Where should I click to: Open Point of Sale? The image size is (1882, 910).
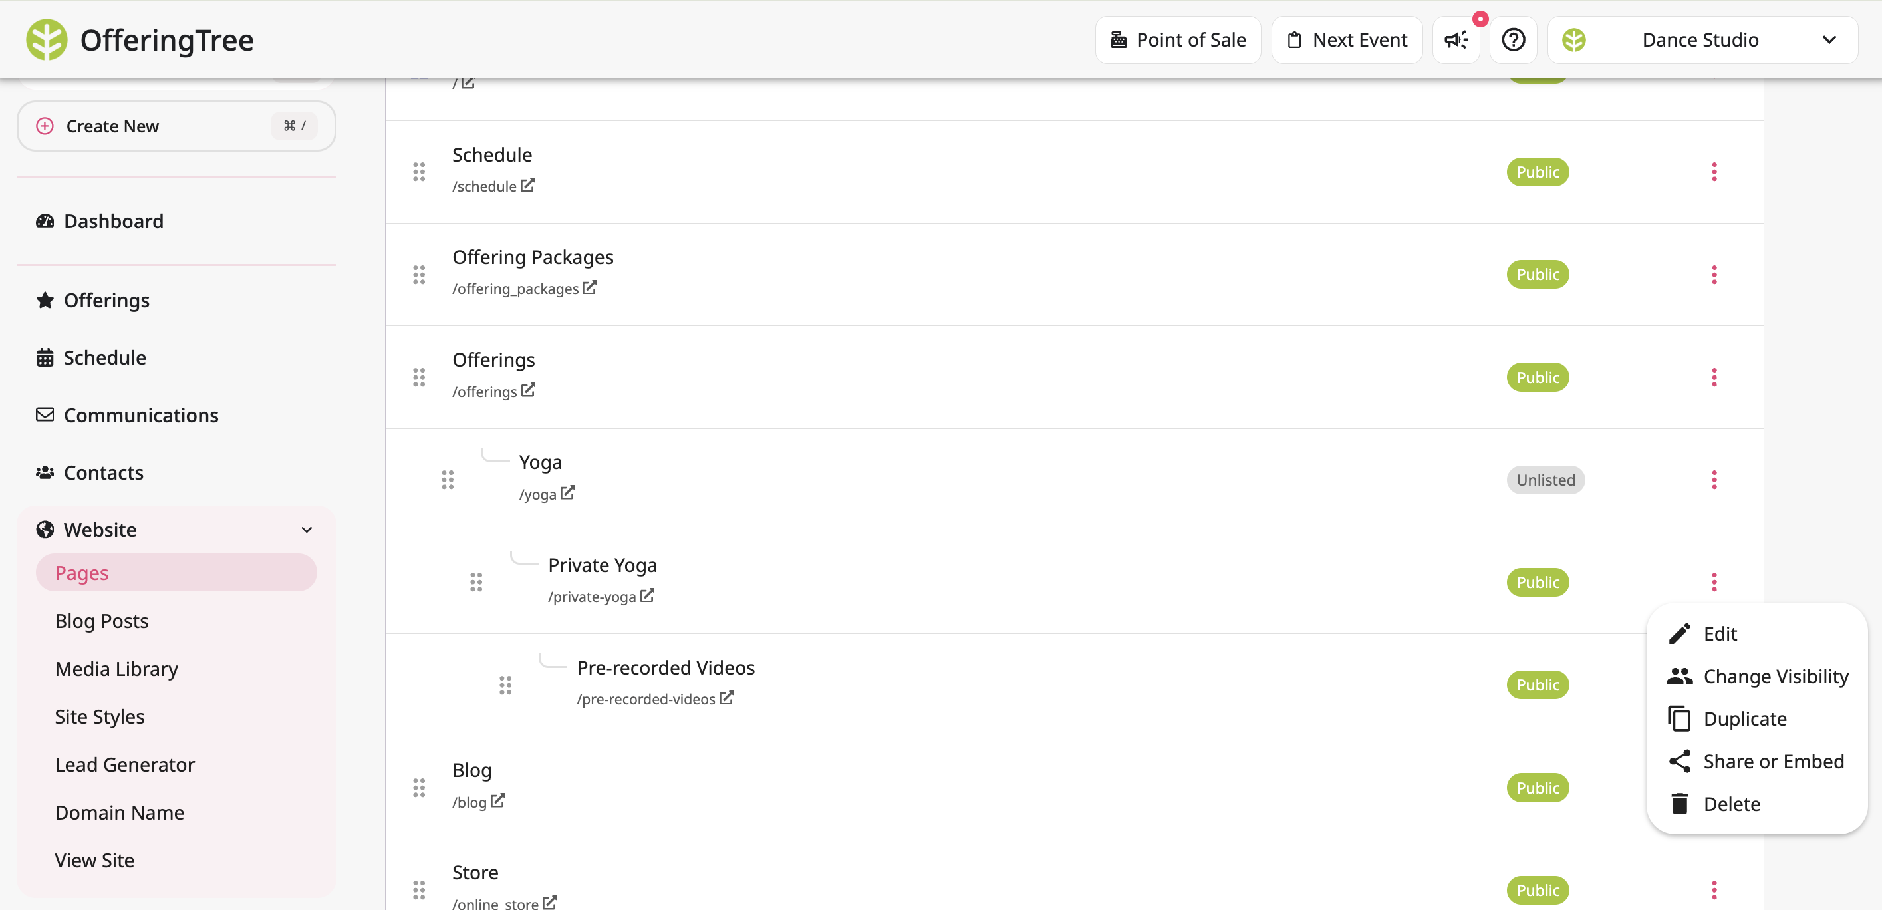pos(1178,39)
